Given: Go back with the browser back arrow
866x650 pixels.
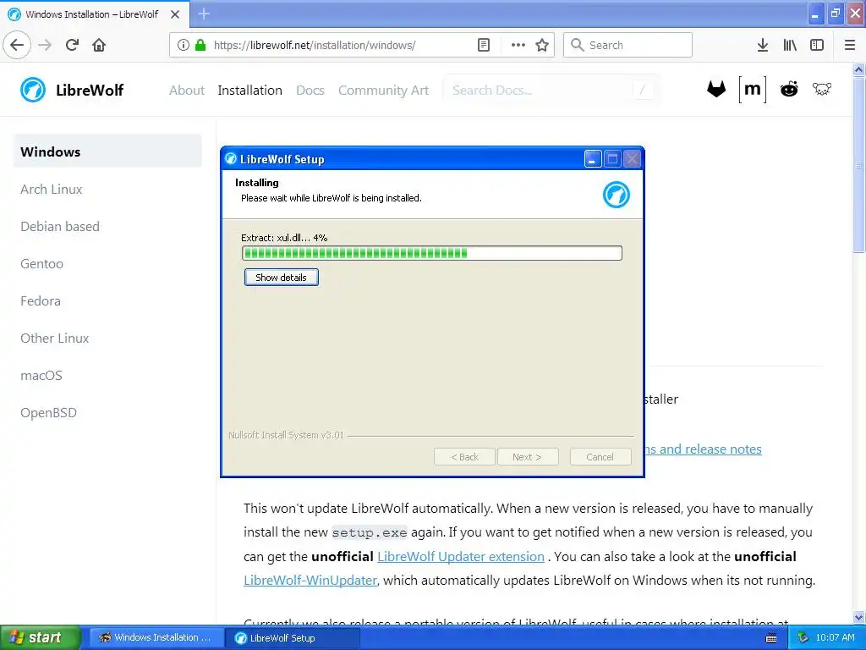Looking at the screenshot, I should coord(17,45).
